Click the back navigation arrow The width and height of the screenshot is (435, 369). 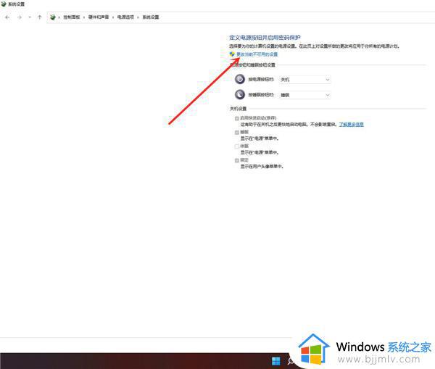point(8,16)
